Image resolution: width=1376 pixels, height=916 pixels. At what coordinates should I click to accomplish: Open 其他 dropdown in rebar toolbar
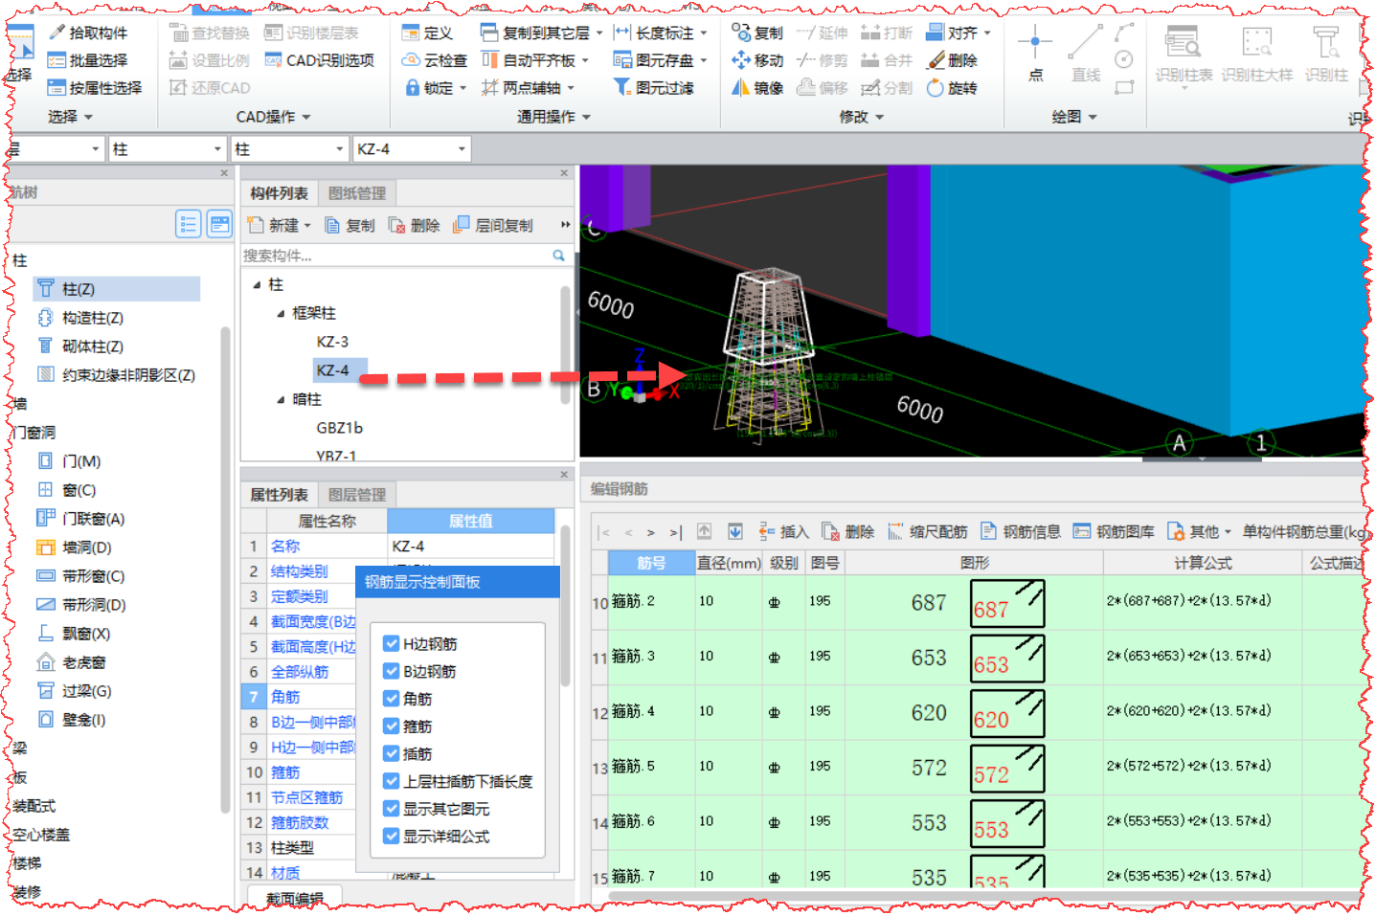coord(1201,532)
